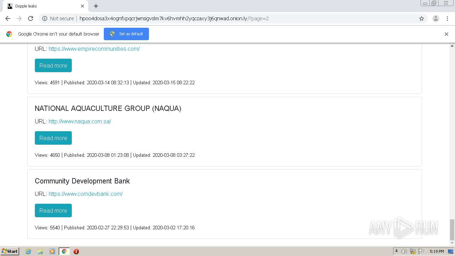Open a new browser tab
Viewport: 455px width, 256px height.
tap(96, 6)
